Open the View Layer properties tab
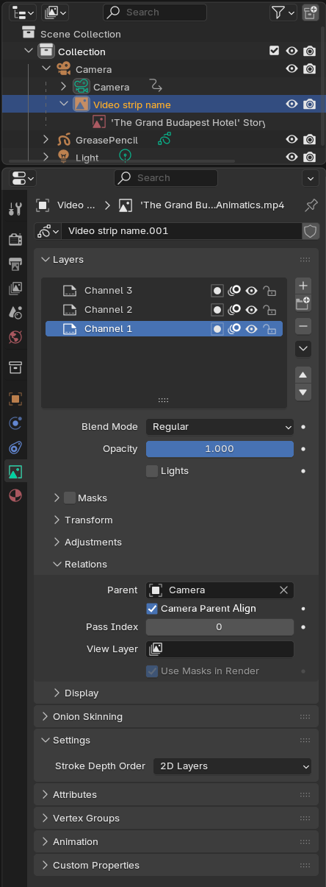Viewport: 326px width, 887px height. [15, 288]
